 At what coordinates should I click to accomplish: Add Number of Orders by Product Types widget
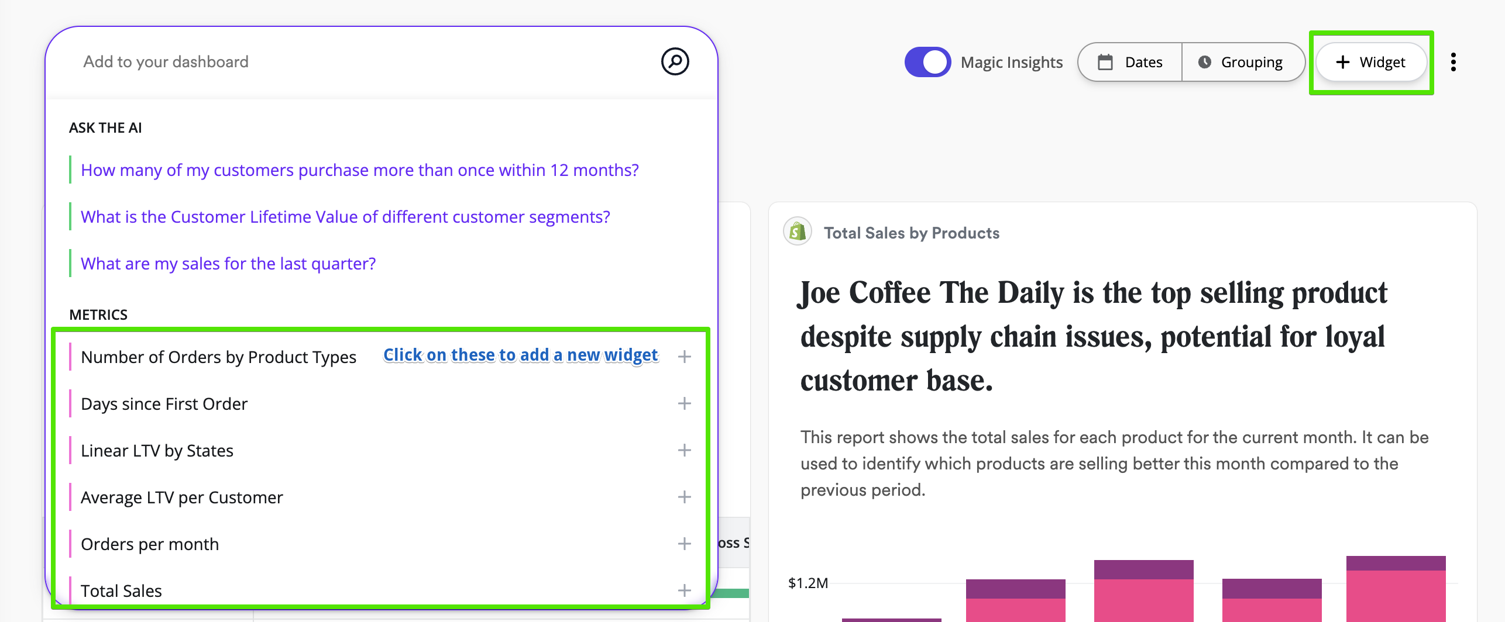coord(684,357)
